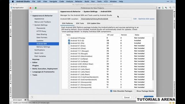Open the Refactor menu

[x=79, y=1]
